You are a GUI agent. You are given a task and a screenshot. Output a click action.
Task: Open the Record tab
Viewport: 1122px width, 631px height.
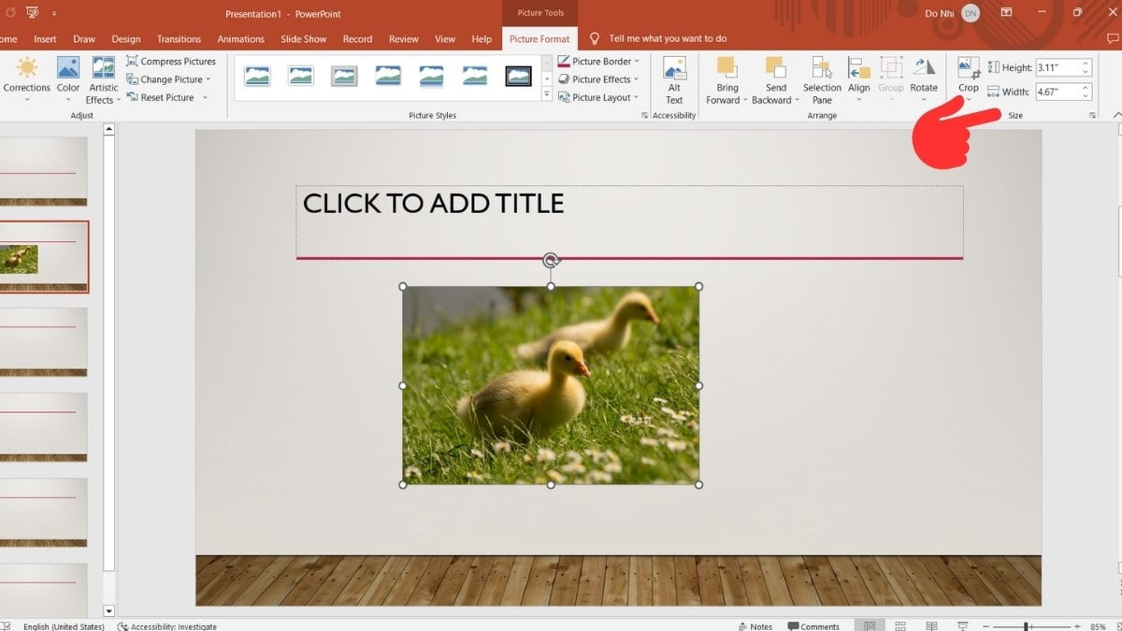(357, 39)
